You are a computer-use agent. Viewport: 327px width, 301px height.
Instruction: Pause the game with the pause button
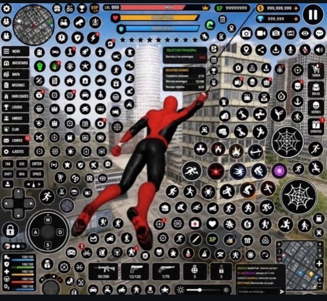(313, 15)
